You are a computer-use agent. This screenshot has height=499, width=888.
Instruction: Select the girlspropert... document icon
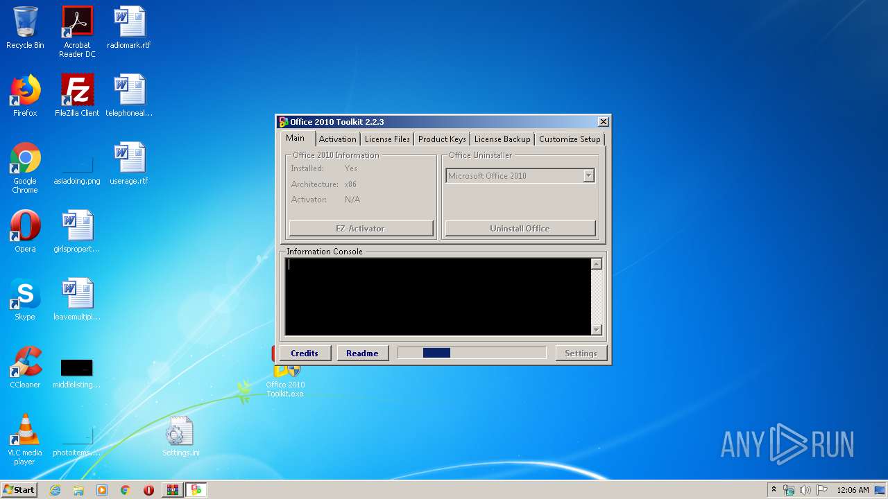77,232
